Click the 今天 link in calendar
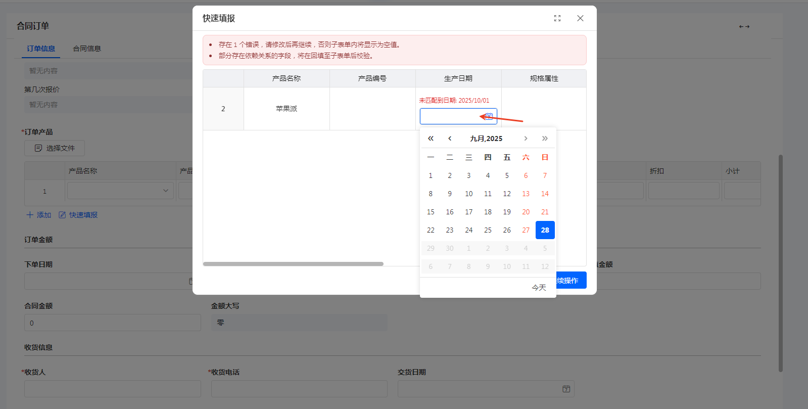Image resolution: width=808 pixels, height=409 pixels. 539,288
